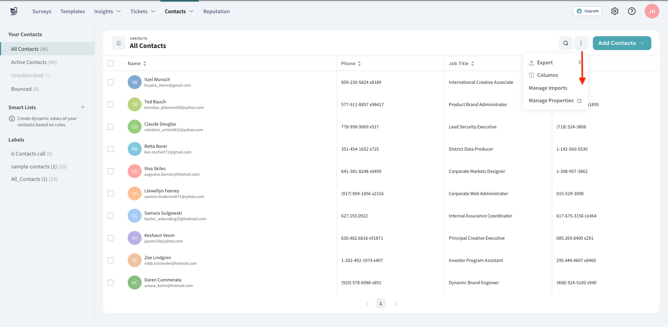Image resolution: width=668 pixels, height=327 pixels.
Task: Select the checkbox next to Claude Douglas
Action: pos(111,127)
